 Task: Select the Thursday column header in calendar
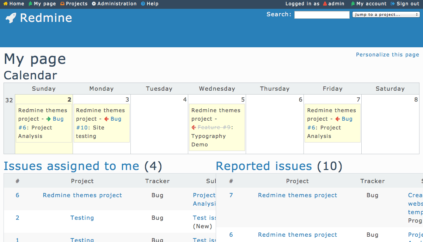(275, 89)
